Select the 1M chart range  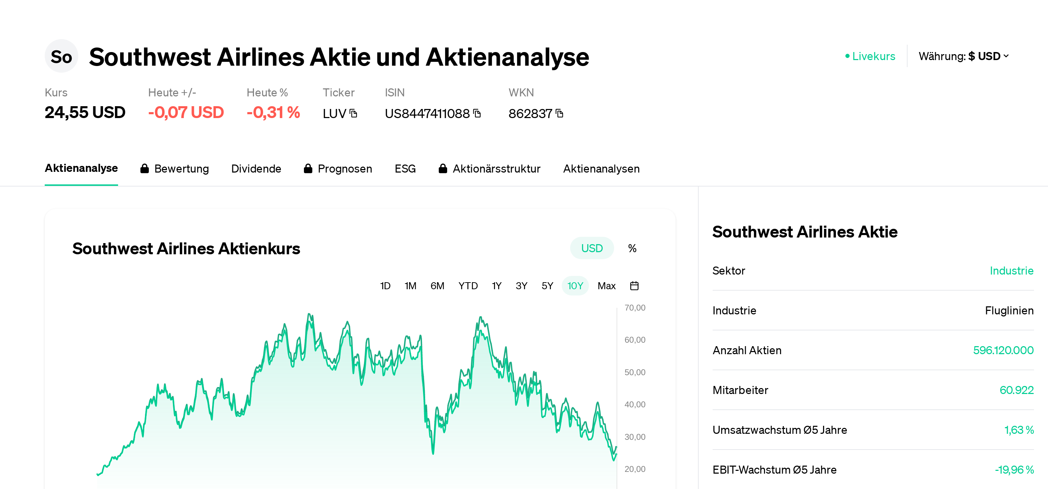[x=410, y=286]
